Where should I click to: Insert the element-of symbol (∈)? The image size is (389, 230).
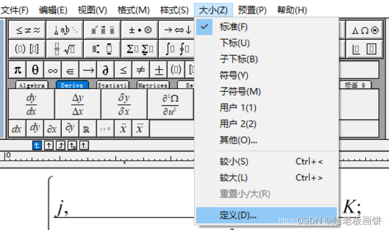70,70
